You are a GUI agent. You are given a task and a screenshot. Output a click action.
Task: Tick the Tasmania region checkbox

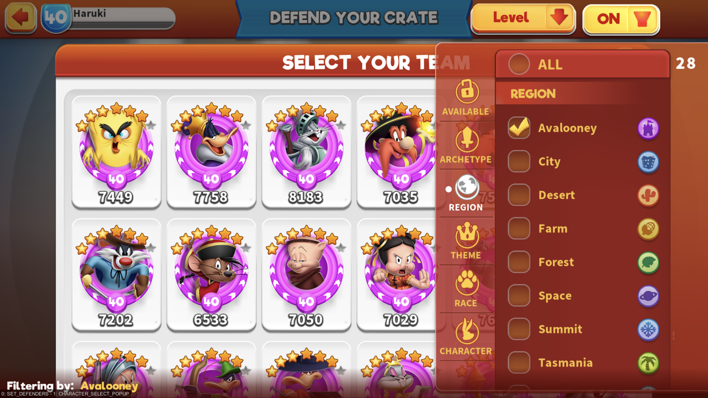(519, 363)
